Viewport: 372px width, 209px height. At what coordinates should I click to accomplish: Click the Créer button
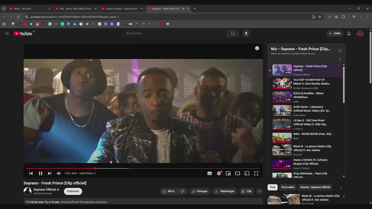coord(335,33)
